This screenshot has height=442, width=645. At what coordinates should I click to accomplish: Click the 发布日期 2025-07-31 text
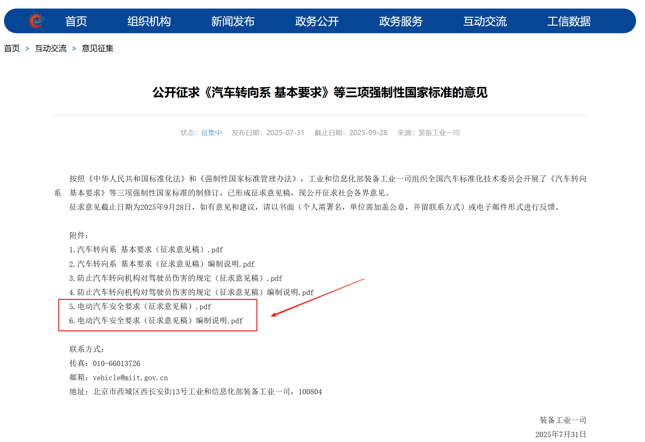[x=268, y=133]
